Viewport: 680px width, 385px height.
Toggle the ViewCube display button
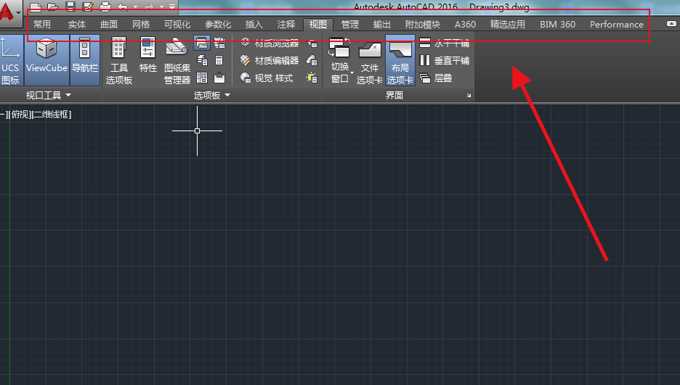tap(46, 60)
